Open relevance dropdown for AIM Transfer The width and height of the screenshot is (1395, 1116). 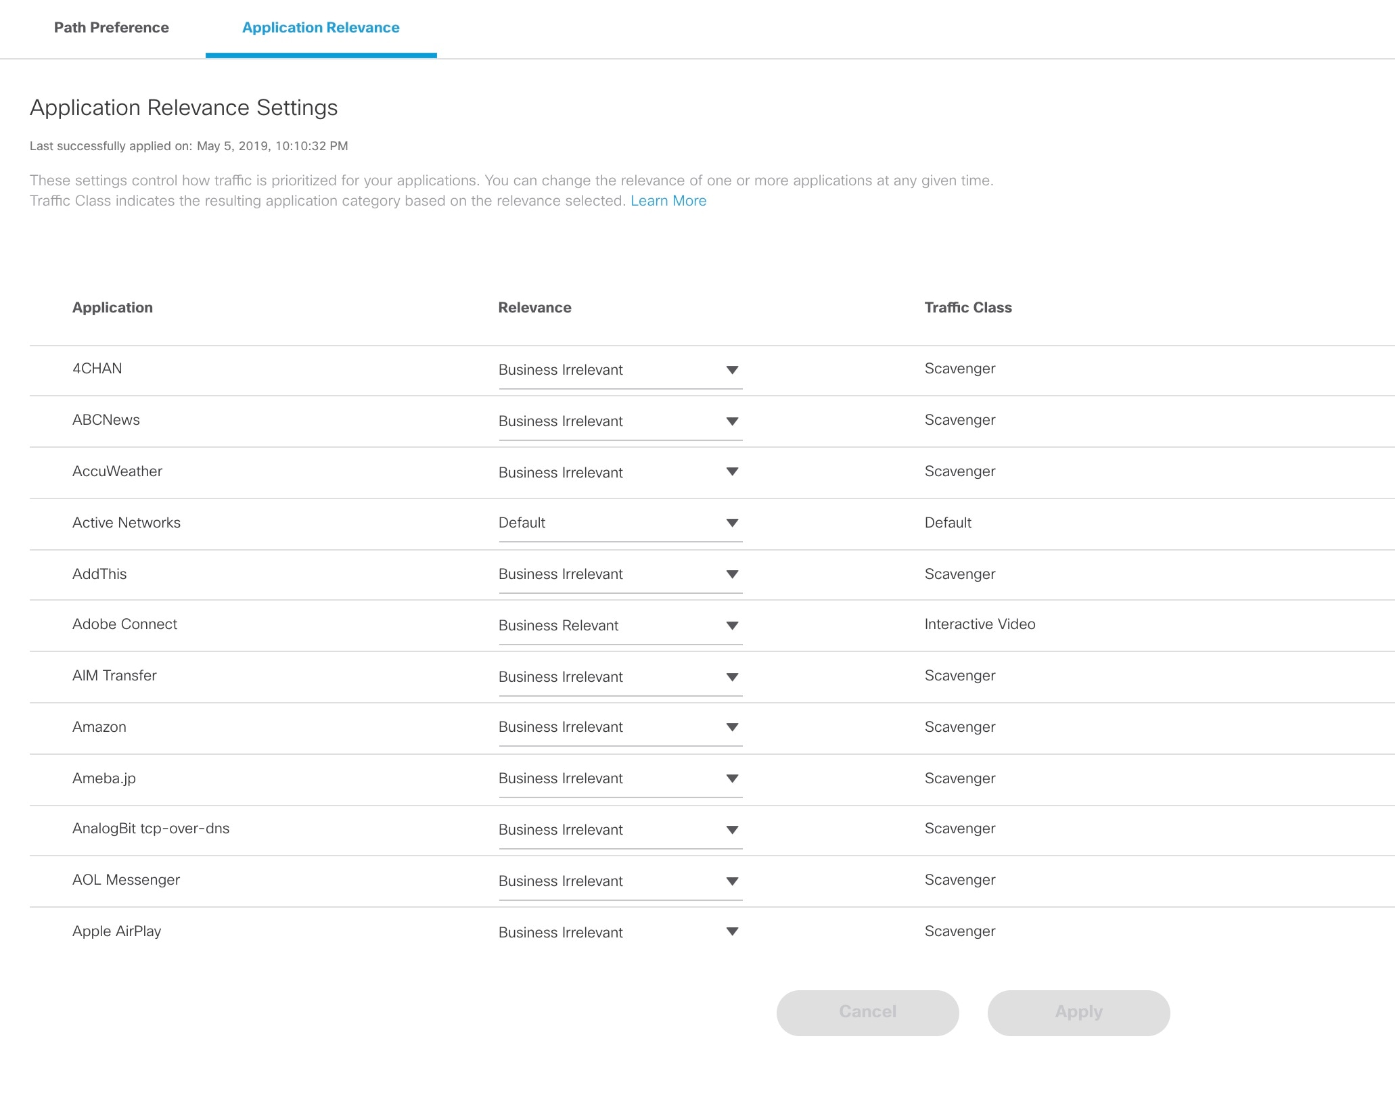pyautogui.click(x=620, y=677)
